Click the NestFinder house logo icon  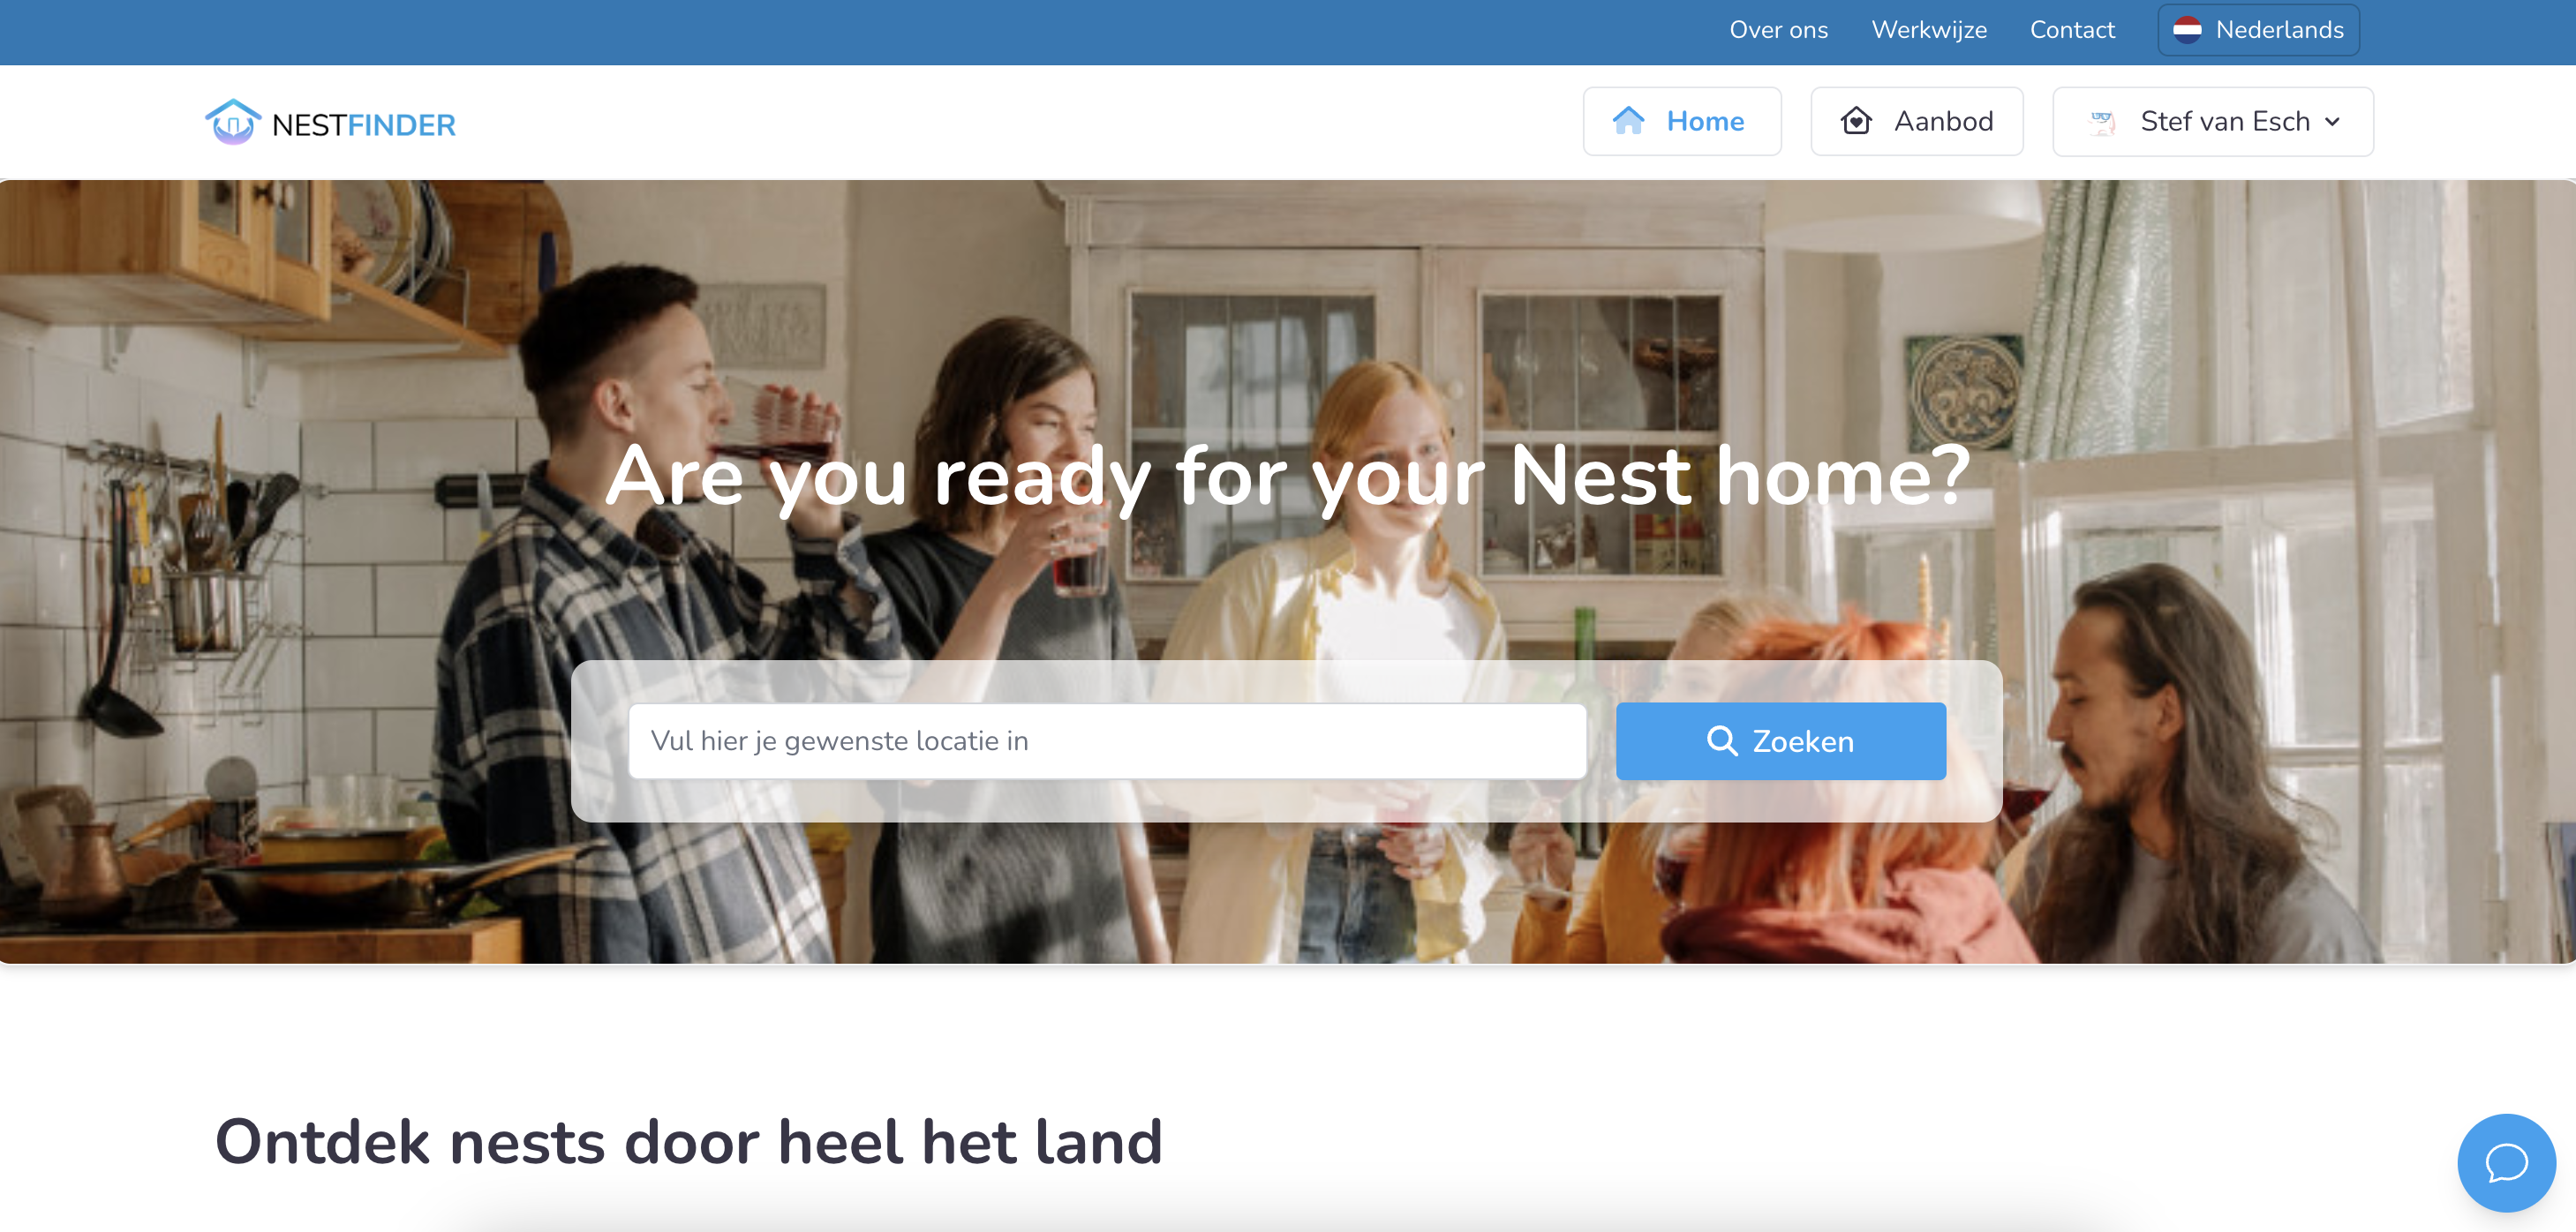pyautogui.click(x=232, y=122)
